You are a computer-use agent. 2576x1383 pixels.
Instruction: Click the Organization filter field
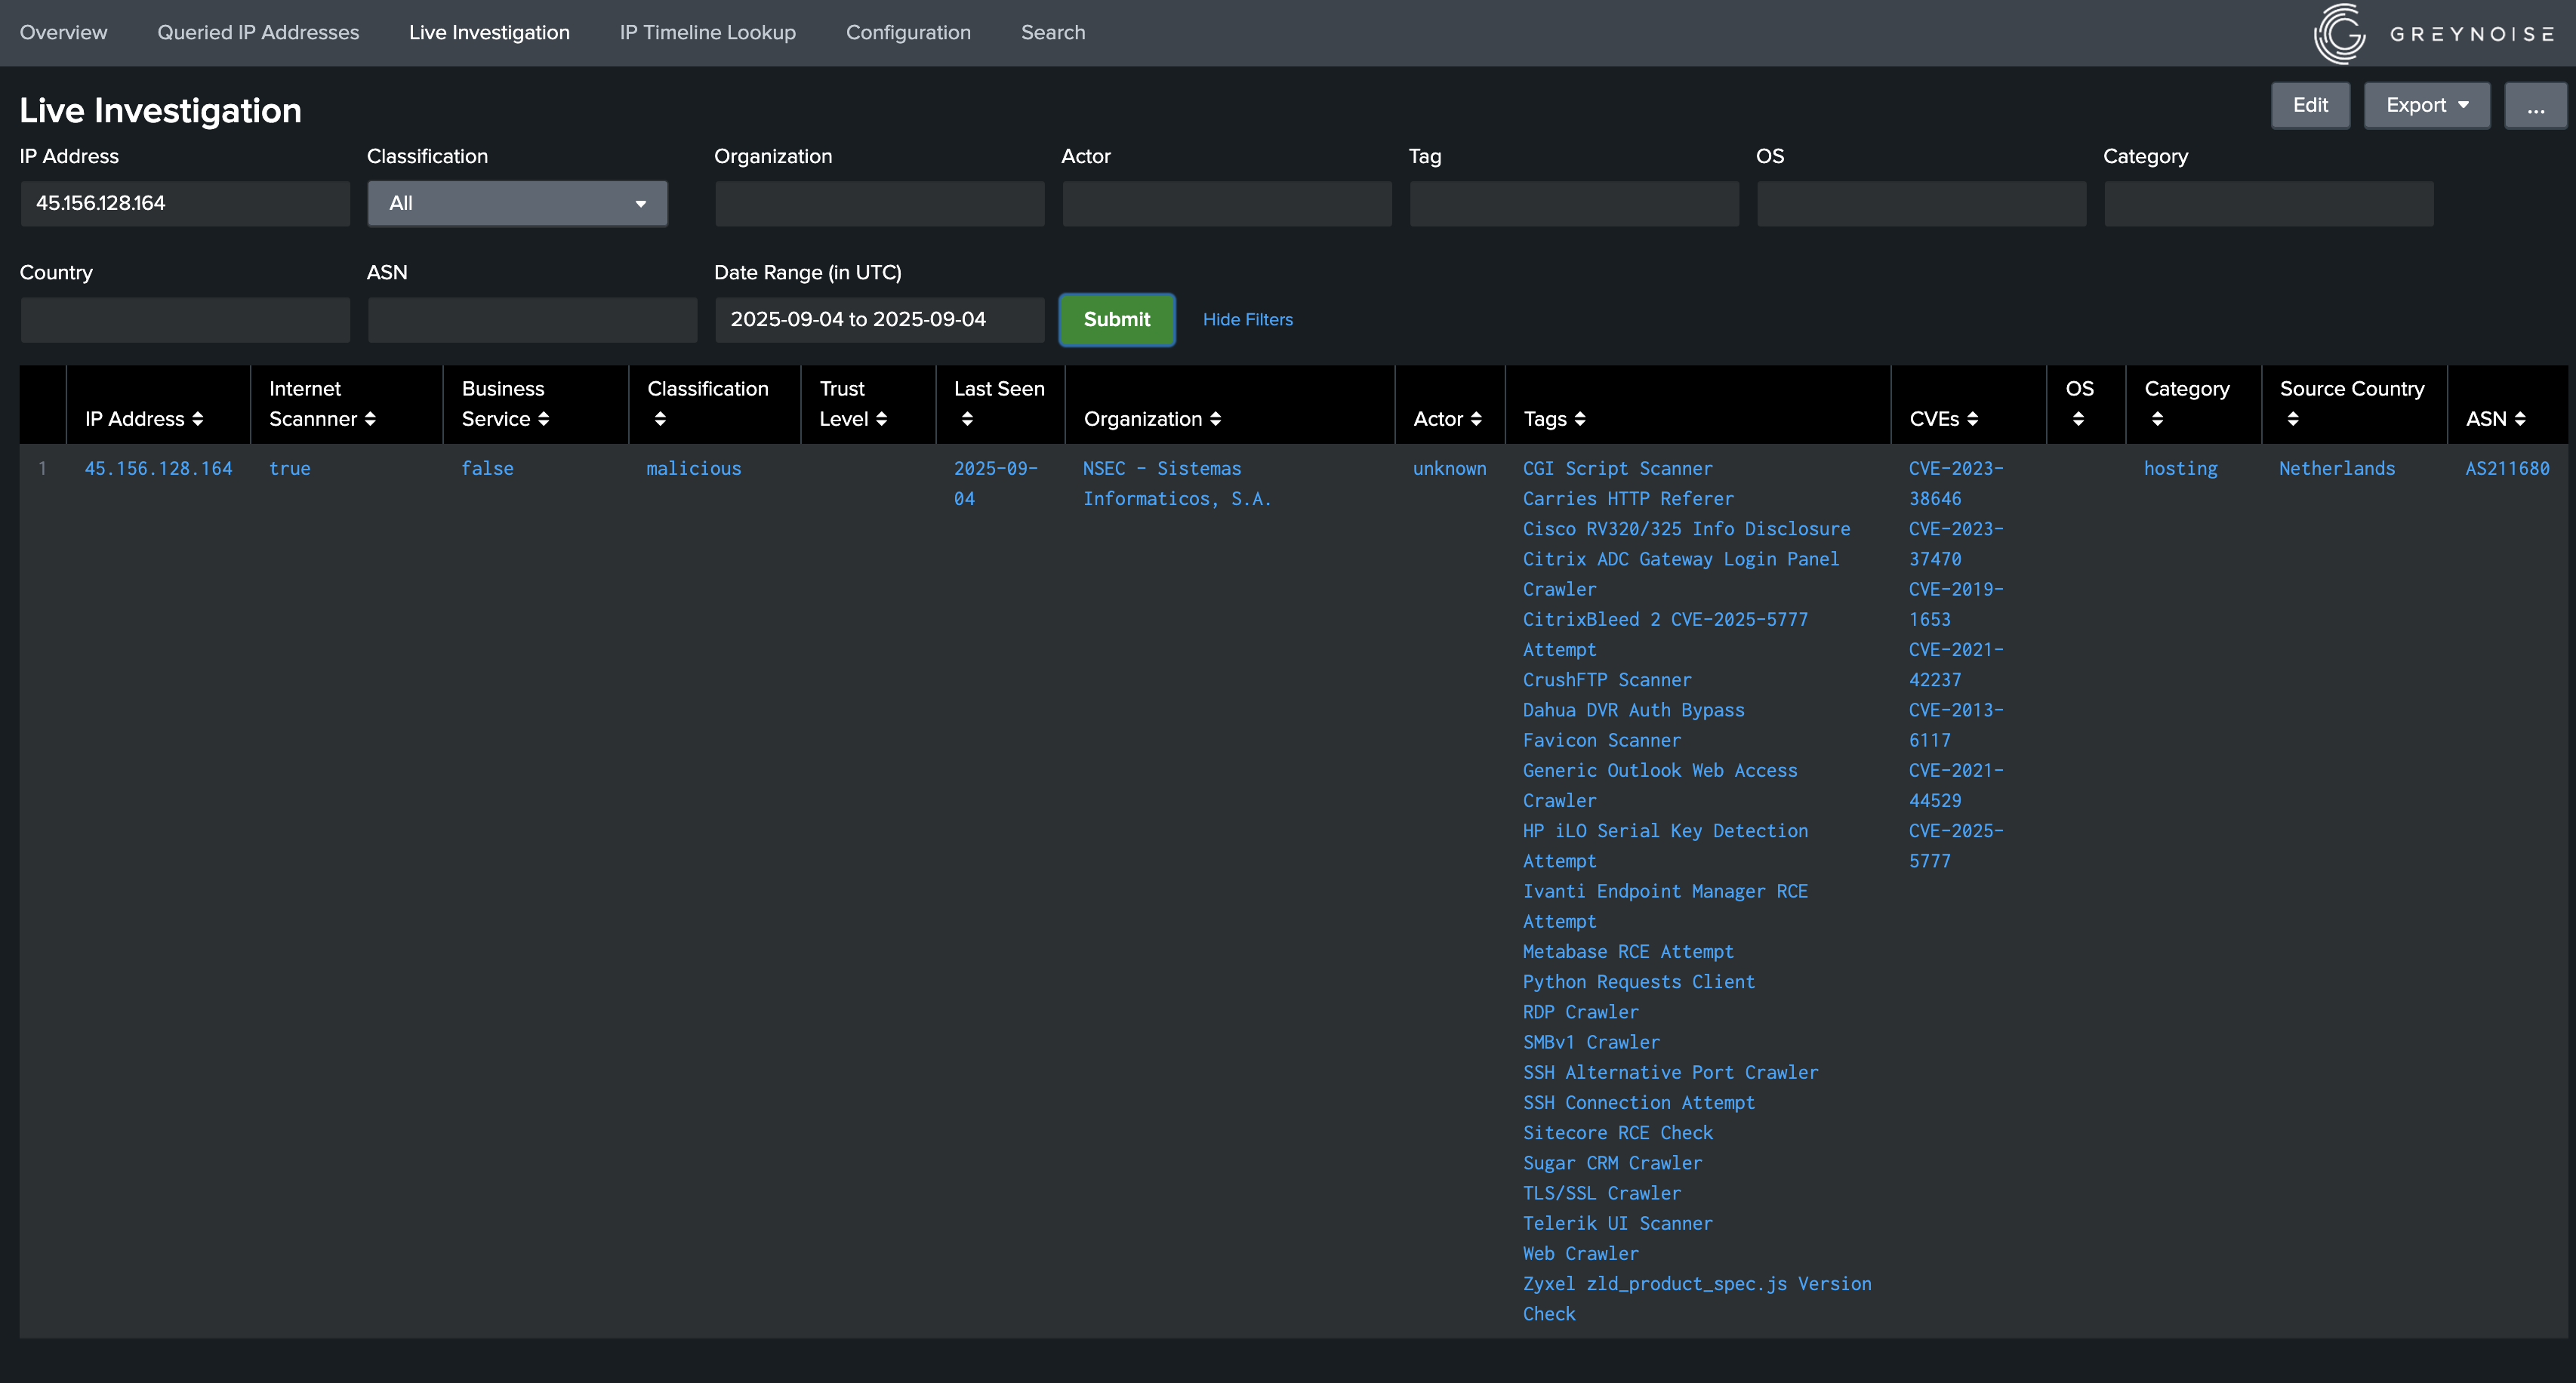(879, 203)
